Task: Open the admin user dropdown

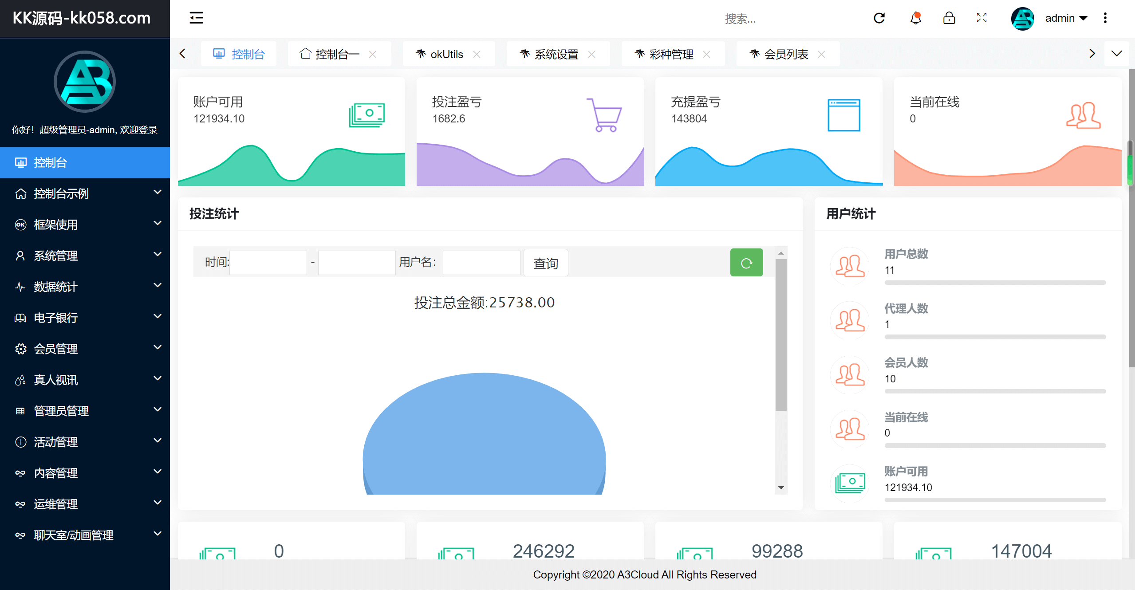Action: coord(1066,18)
